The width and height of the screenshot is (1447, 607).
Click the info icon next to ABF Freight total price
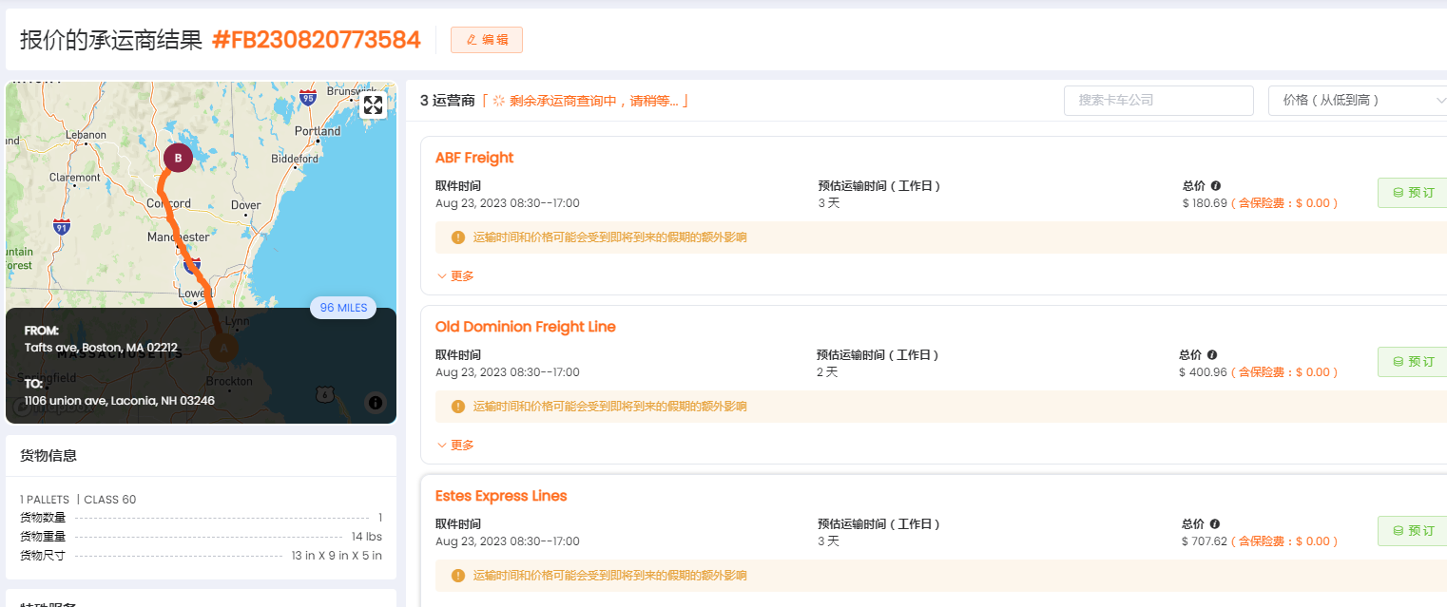click(1215, 186)
